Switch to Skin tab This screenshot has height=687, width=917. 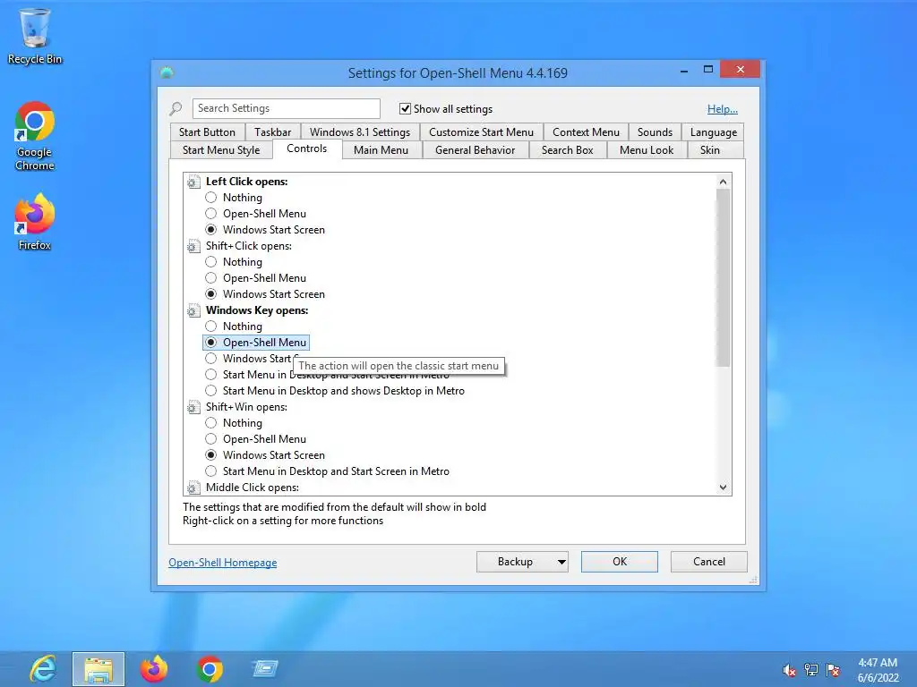(x=710, y=150)
